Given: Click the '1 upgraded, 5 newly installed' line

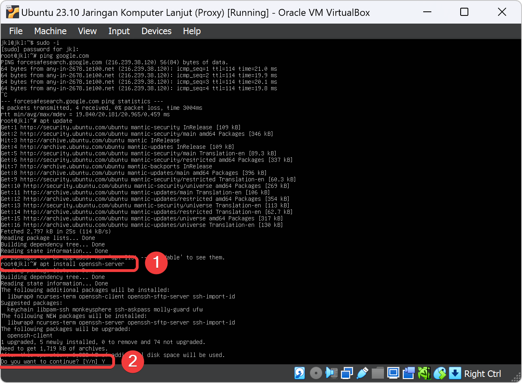Looking at the screenshot, I should (103, 342).
